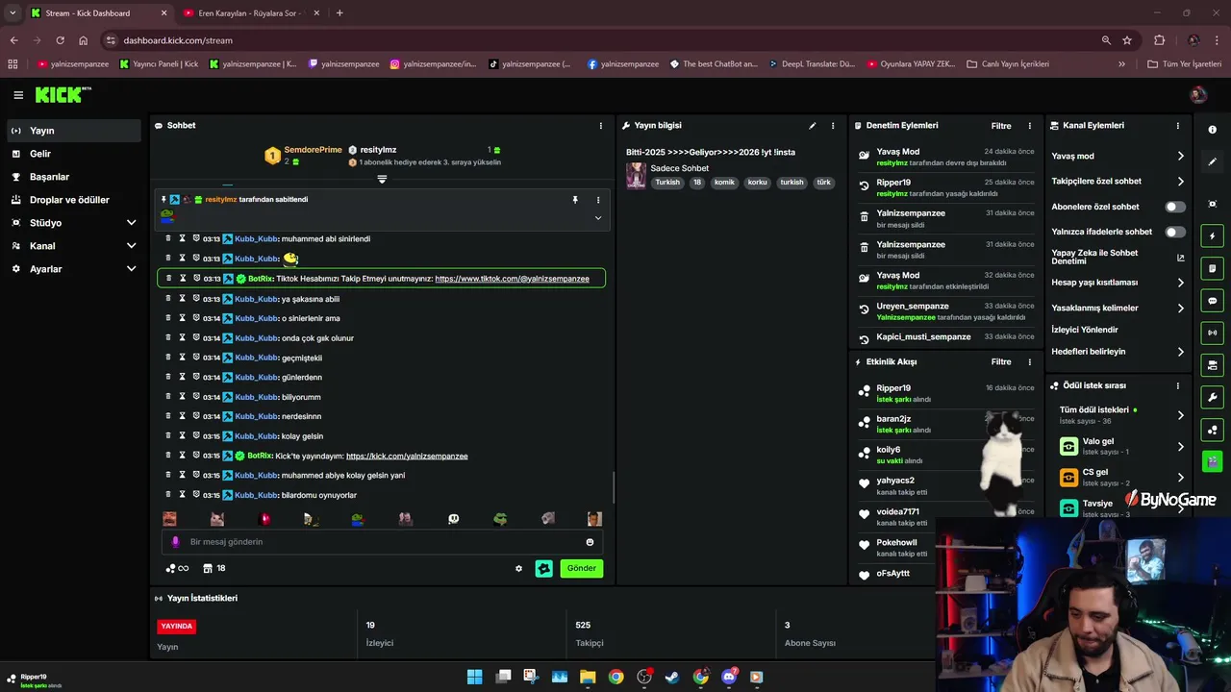Viewport: 1231px width, 692px height.
Task: Open Valo gel reward requests
Action: pyautogui.click(x=1121, y=447)
